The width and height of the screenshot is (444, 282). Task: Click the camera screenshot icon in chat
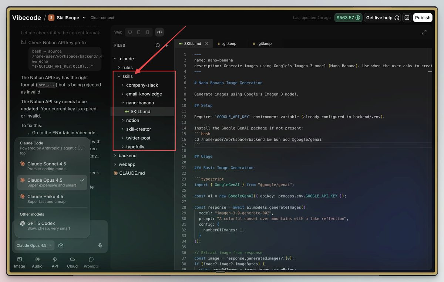(x=61, y=245)
